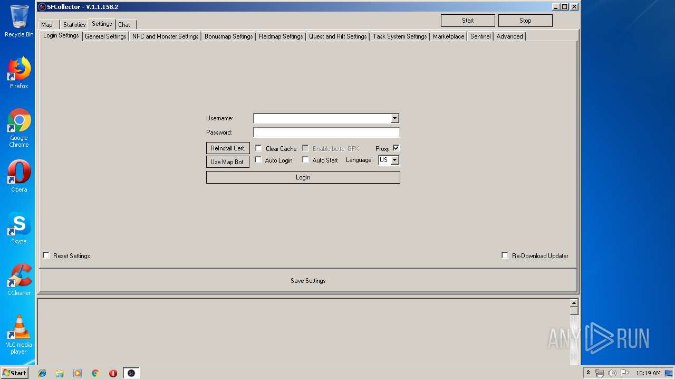Click the Start bot button
This screenshot has width=675, height=380.
(x=468, y=21)
